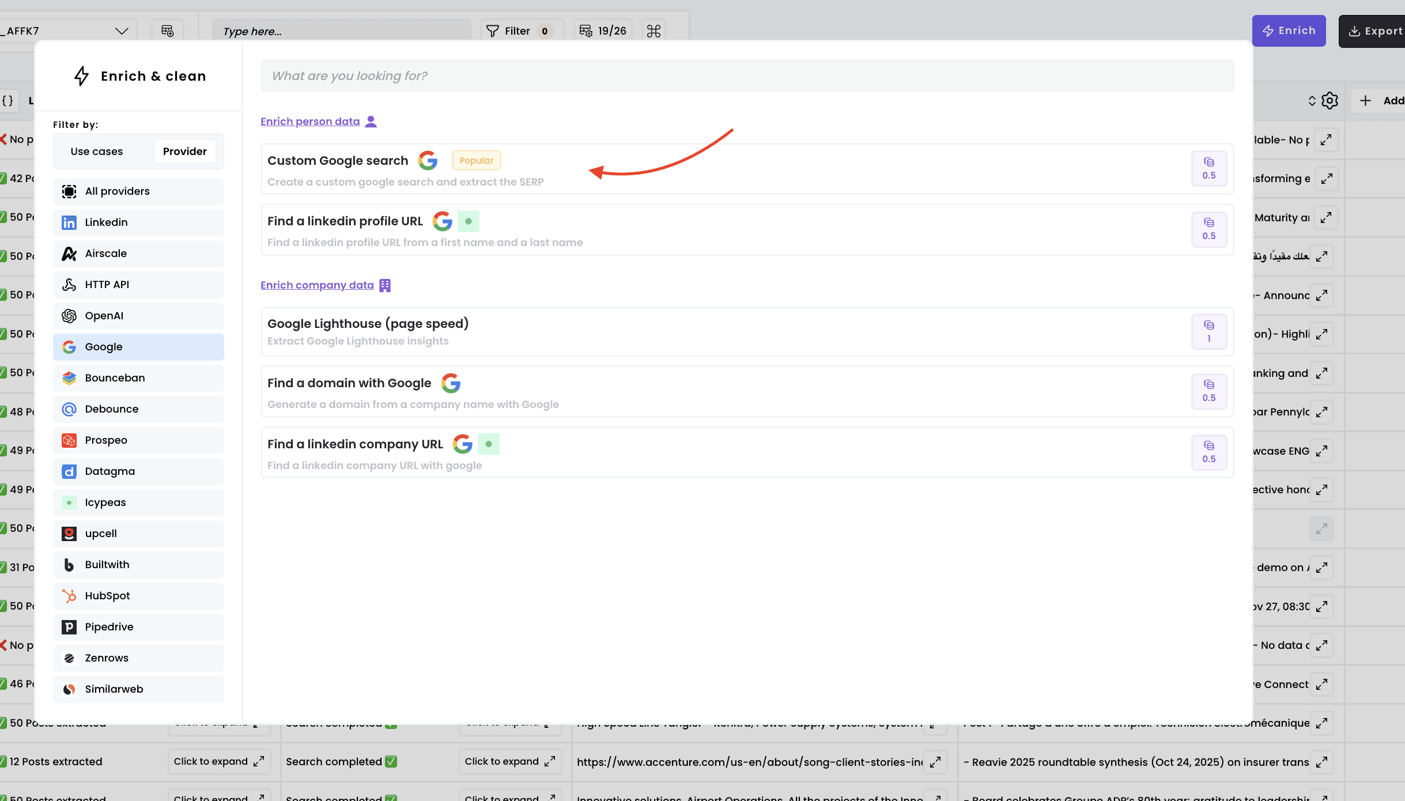Click the Pipedrive provider icon

tap(69, 627)
